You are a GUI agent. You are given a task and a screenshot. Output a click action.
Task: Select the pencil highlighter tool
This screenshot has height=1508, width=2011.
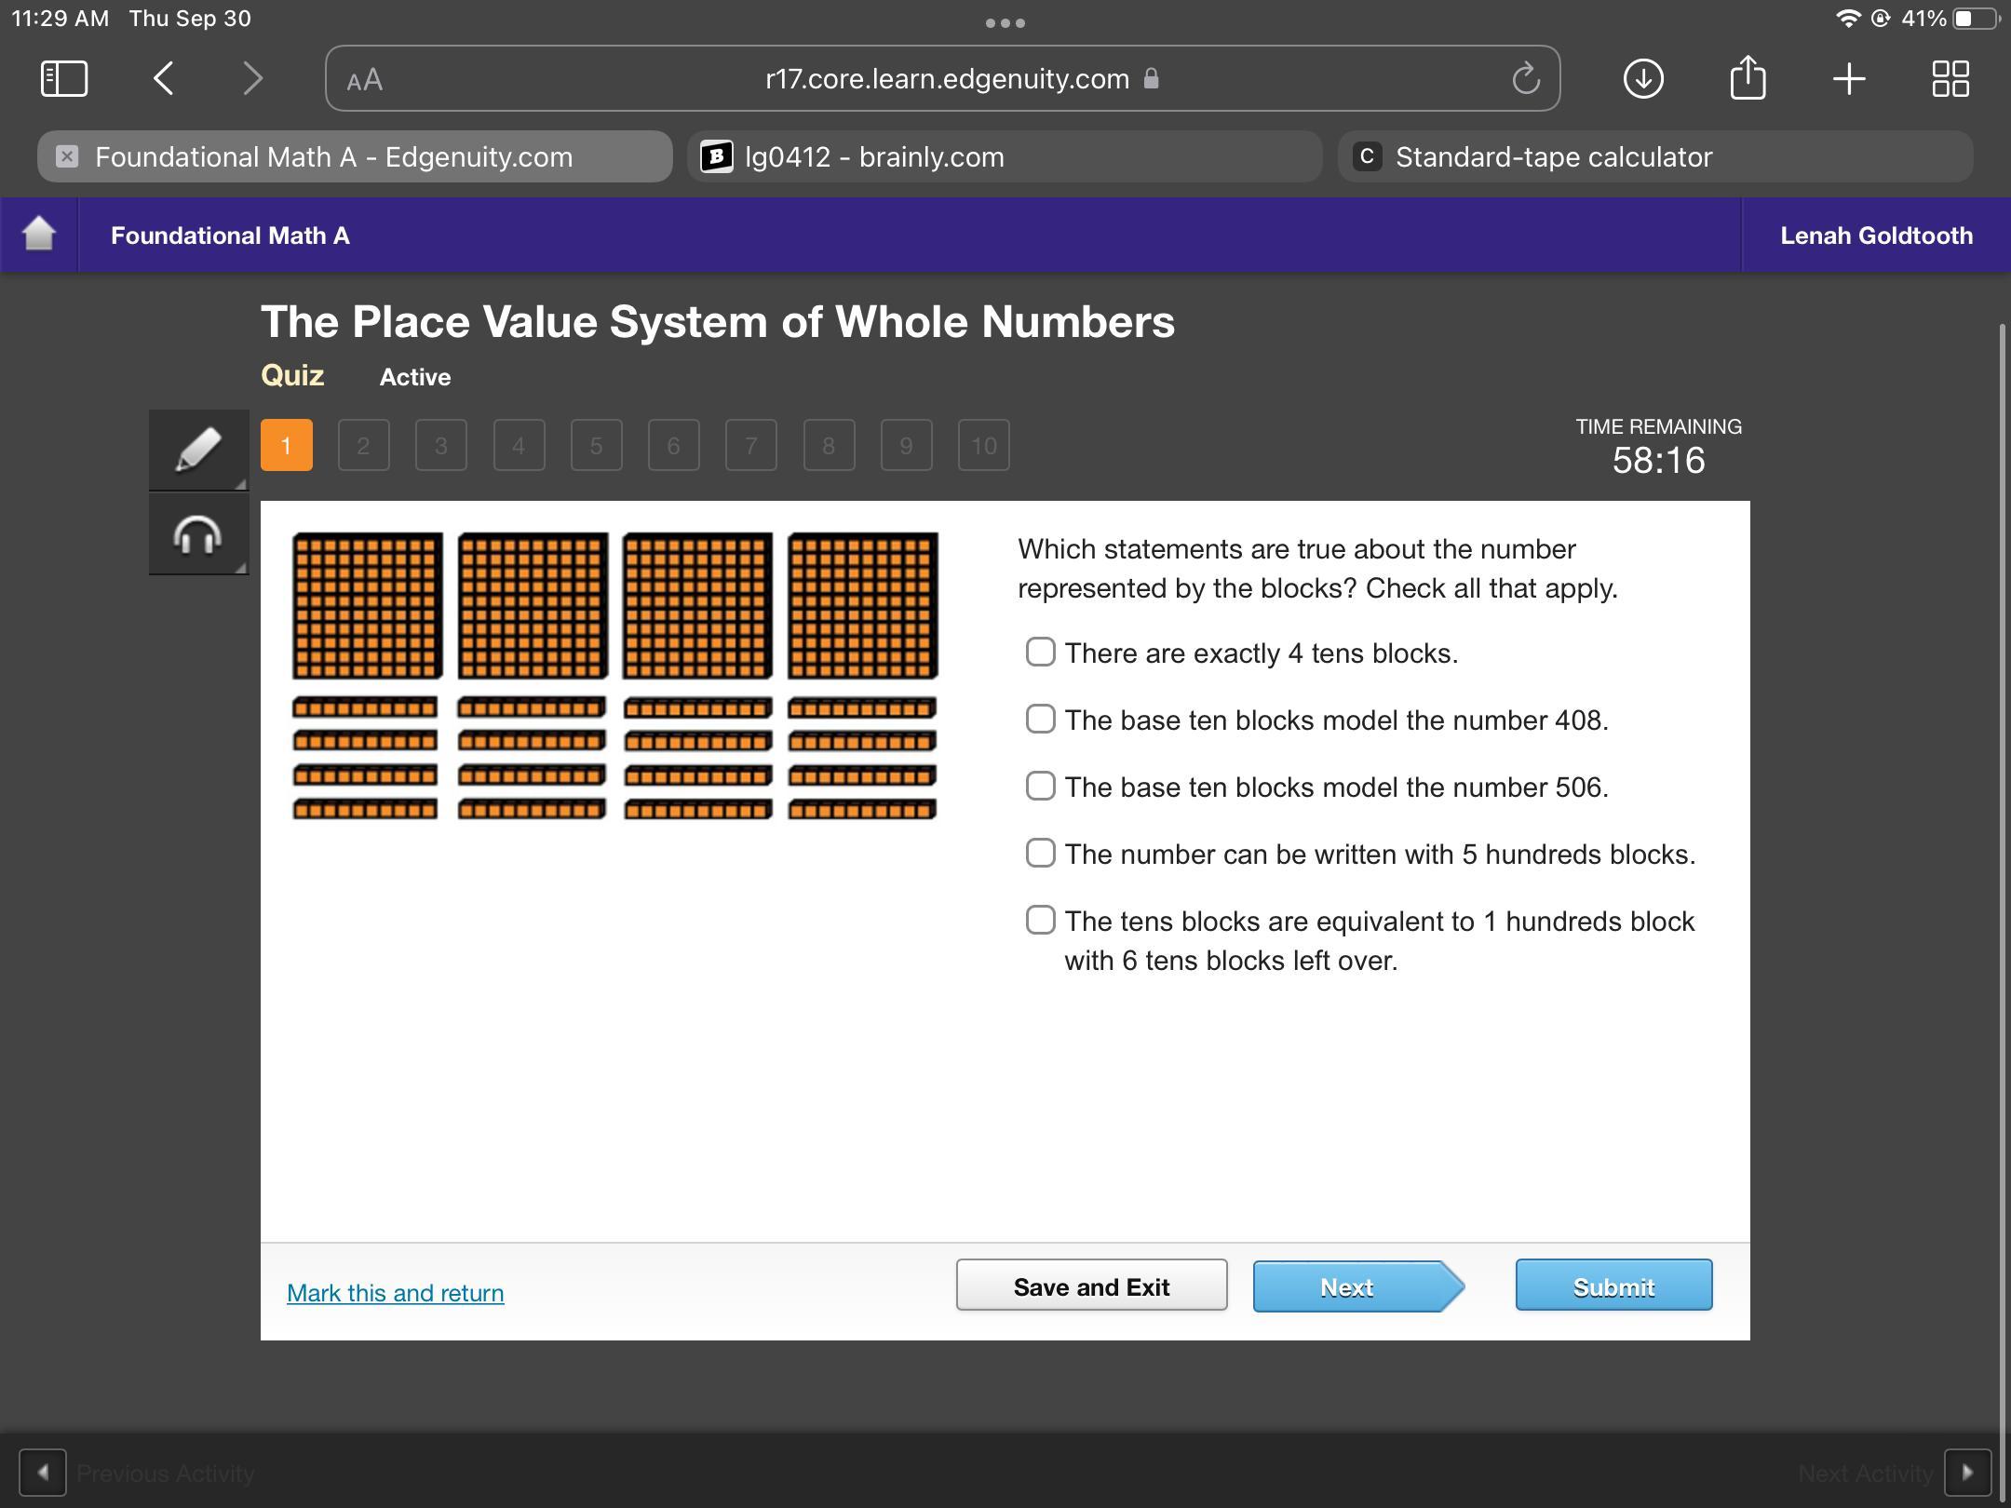[x=197, y=450]
